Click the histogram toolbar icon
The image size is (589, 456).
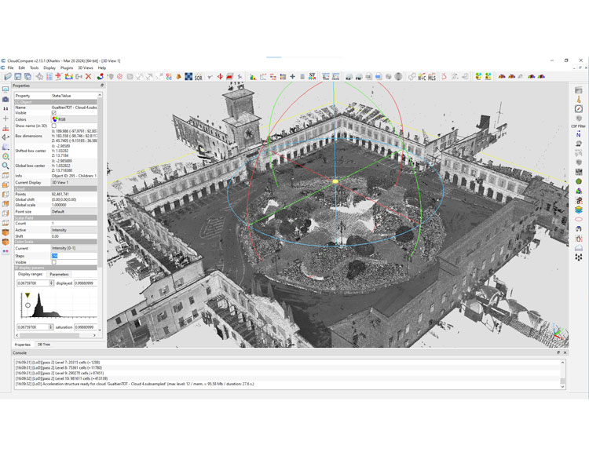pos(253,77)
